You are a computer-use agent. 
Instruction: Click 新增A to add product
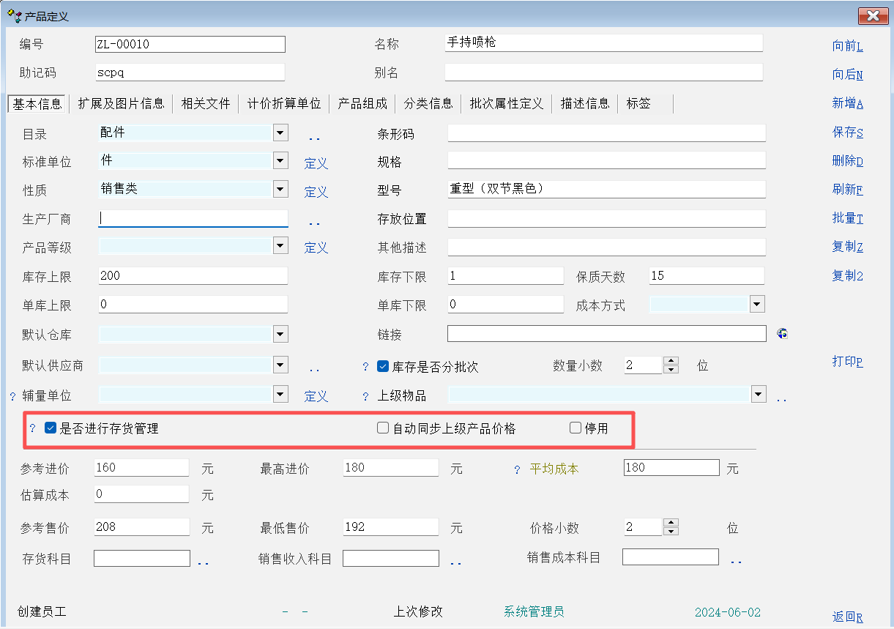click(x=847, y=103)
